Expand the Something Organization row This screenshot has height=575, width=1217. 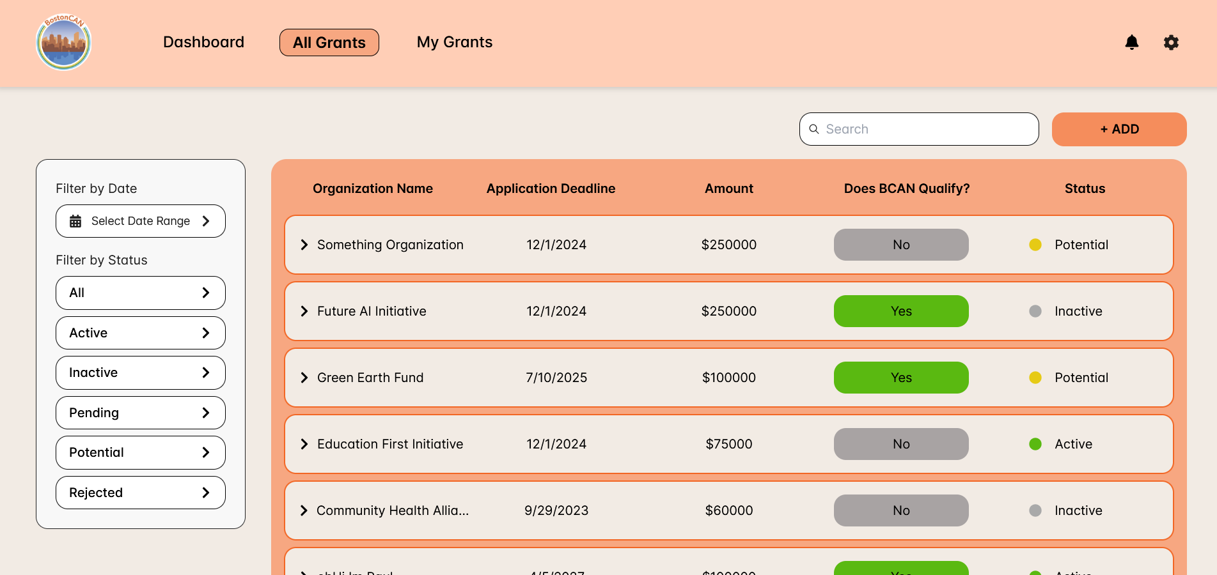click(x=304, y=245)
